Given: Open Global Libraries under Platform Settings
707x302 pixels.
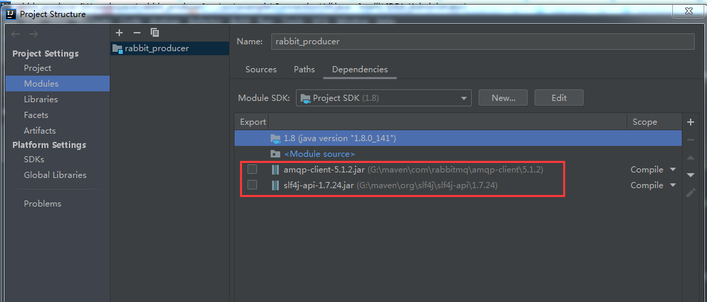Looking at the screenshot, I should click(x=55, y=175).
